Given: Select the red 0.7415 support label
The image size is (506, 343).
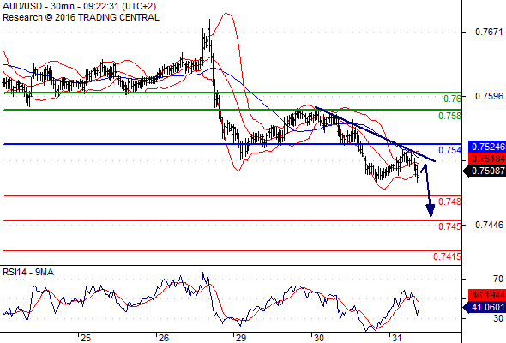Looking at the screenshot, I should pos(447,256).
